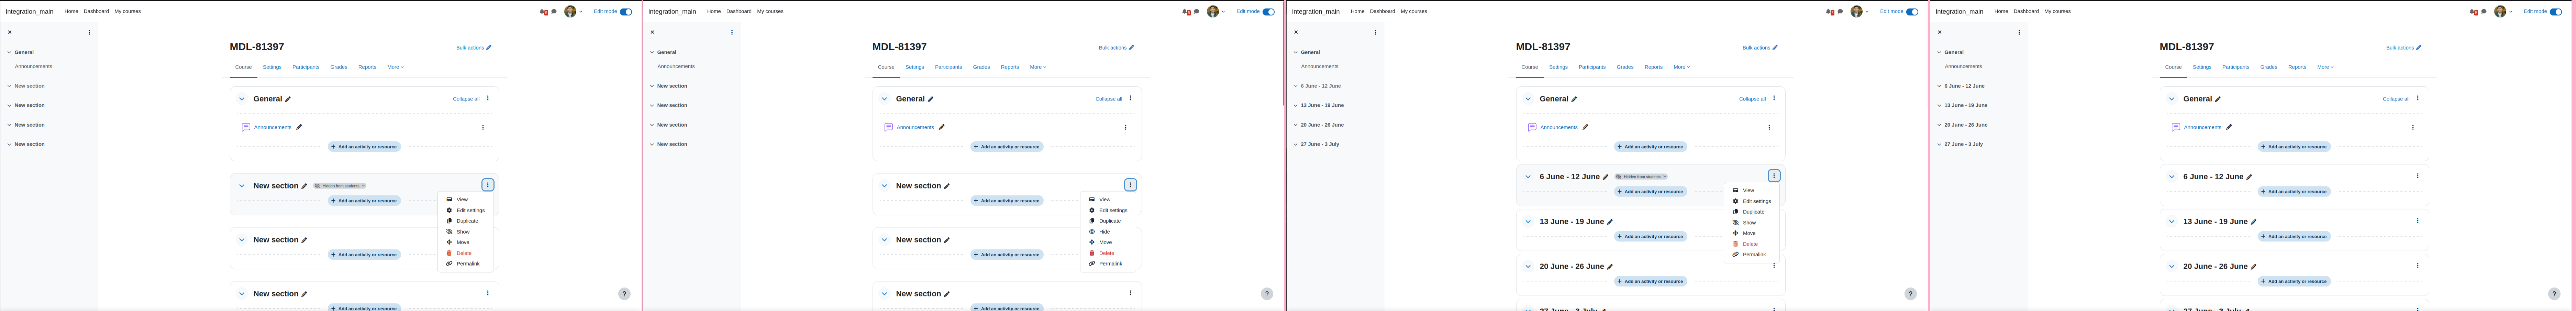Collapse General section chevron in first panel
The image size is (2576, 311).
tap(242, 99)
